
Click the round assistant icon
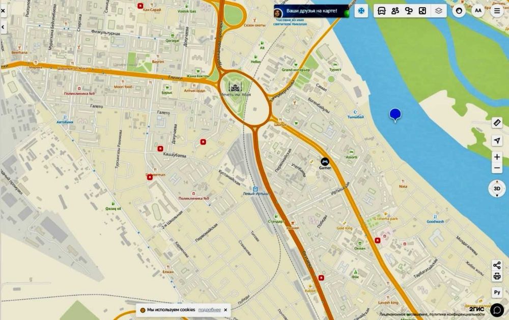point(459,11)
